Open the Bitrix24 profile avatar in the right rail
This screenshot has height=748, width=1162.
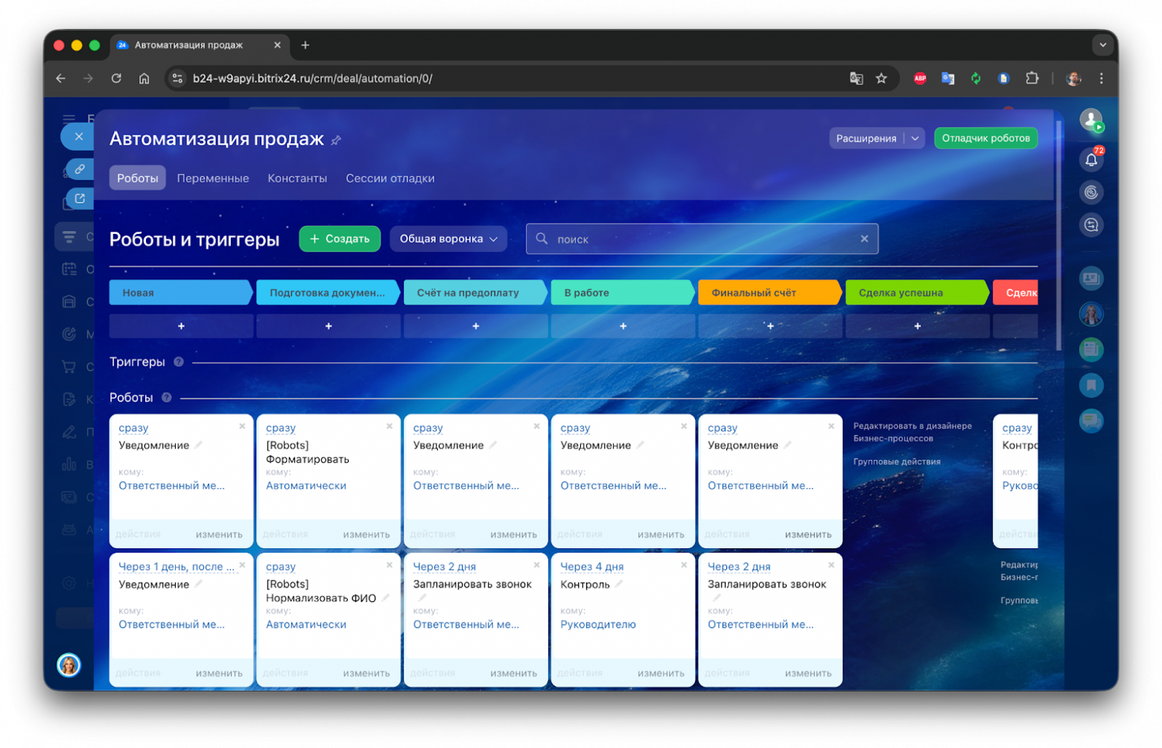point(1091,120)
